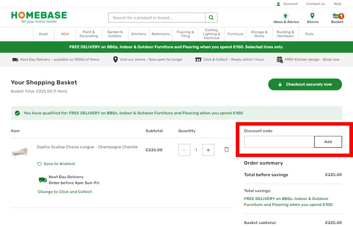353x226 pixels.
Task: Click the Basket subtotal amount
Action: [x=334, y=222]
